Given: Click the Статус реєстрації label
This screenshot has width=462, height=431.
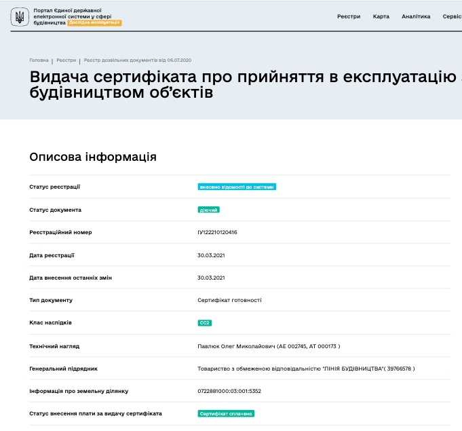Looking at the screenshot, I should [54, 187].
